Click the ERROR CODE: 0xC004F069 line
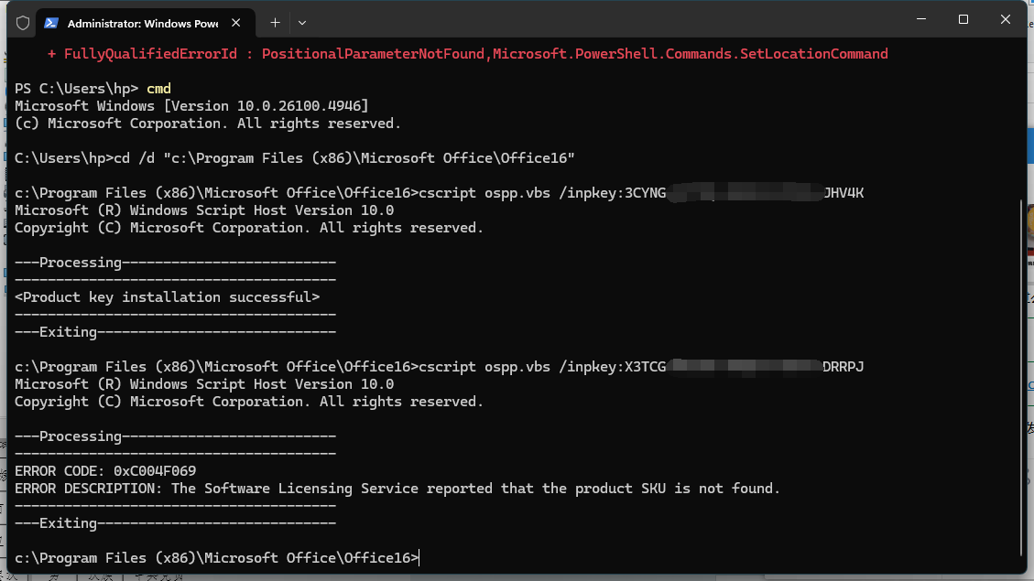1034x581 pixels. pos(105,470)
